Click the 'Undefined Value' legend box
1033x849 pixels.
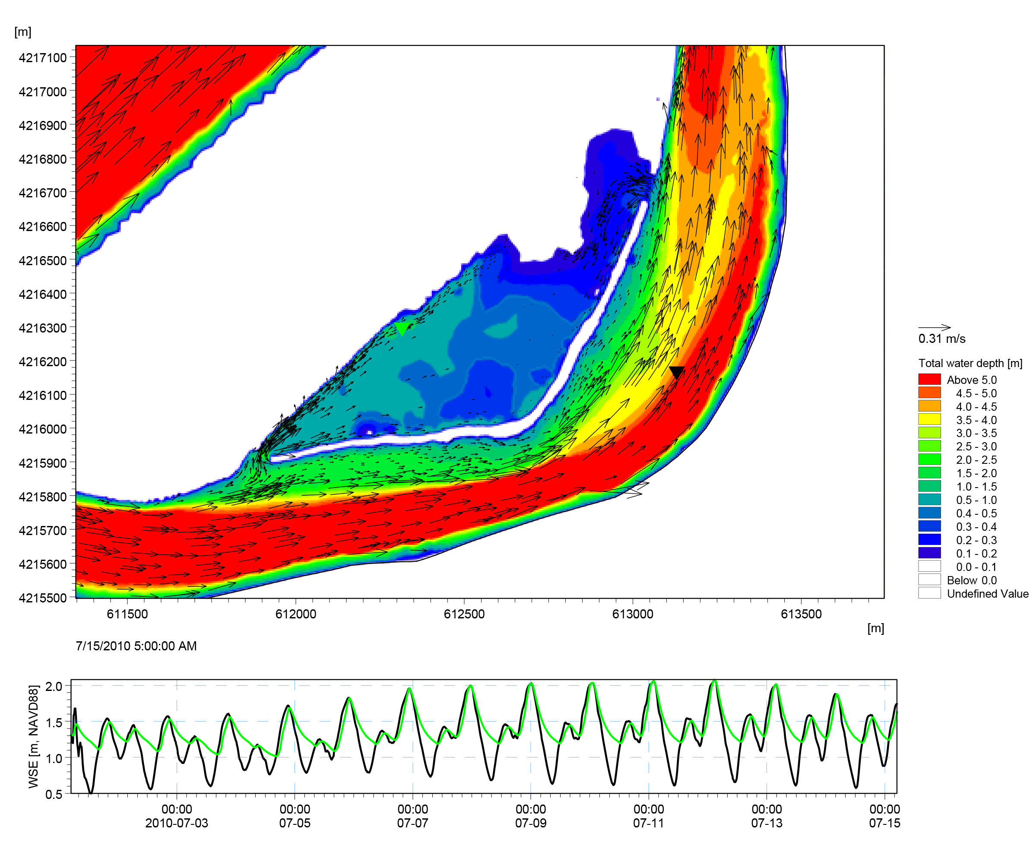point(929,593)
